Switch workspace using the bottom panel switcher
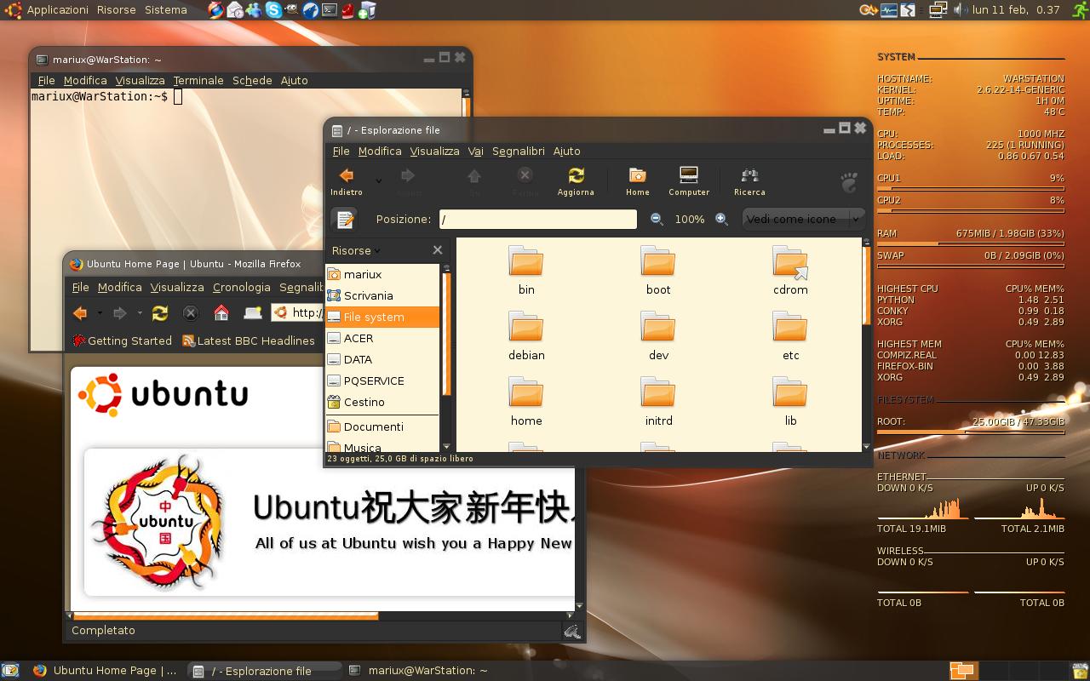 pyautogui.click(x=963, y=671)
